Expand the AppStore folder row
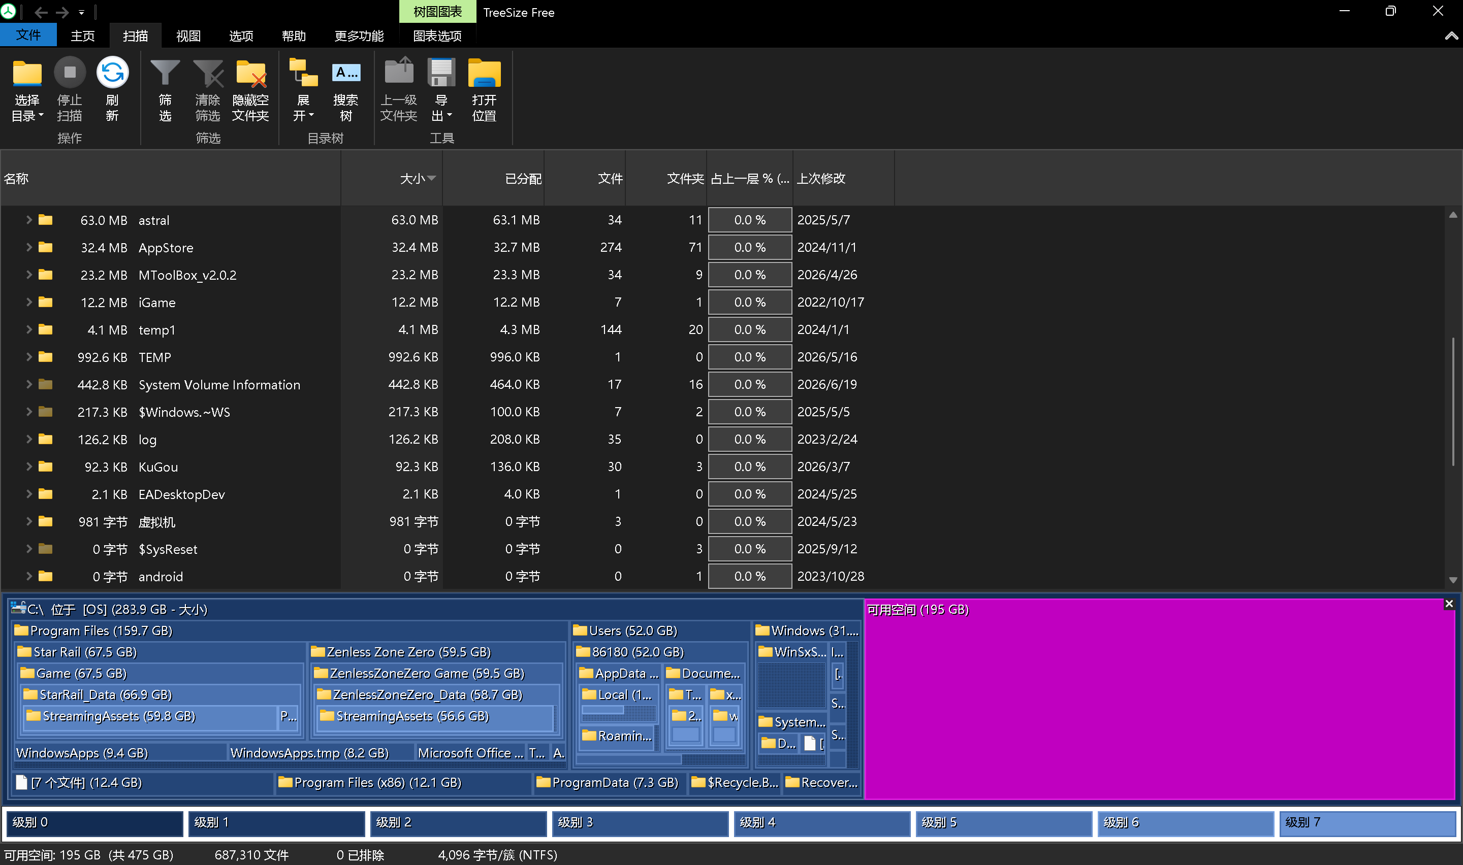This screenshot has height=865, width=1463. coord(28,247)
